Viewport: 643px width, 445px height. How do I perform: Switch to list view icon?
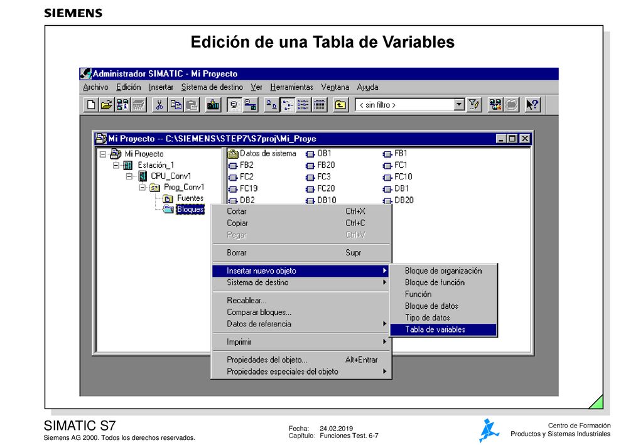coord(303,105)
